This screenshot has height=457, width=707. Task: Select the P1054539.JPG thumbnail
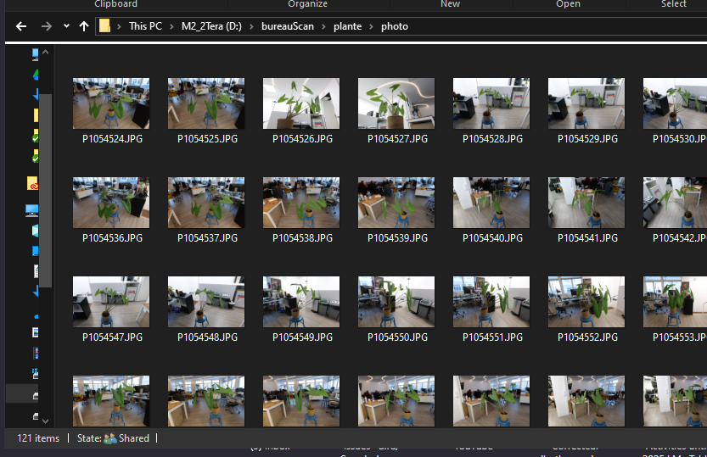pos(397,203)
